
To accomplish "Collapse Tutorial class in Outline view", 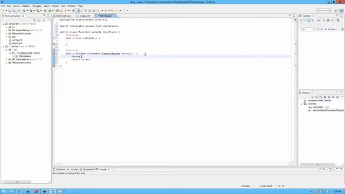I will click(x=301, y=104).
